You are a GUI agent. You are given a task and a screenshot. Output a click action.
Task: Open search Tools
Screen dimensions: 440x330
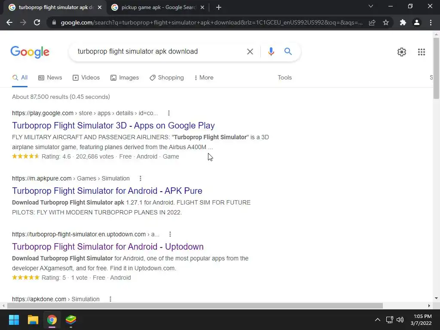point(284,78)
